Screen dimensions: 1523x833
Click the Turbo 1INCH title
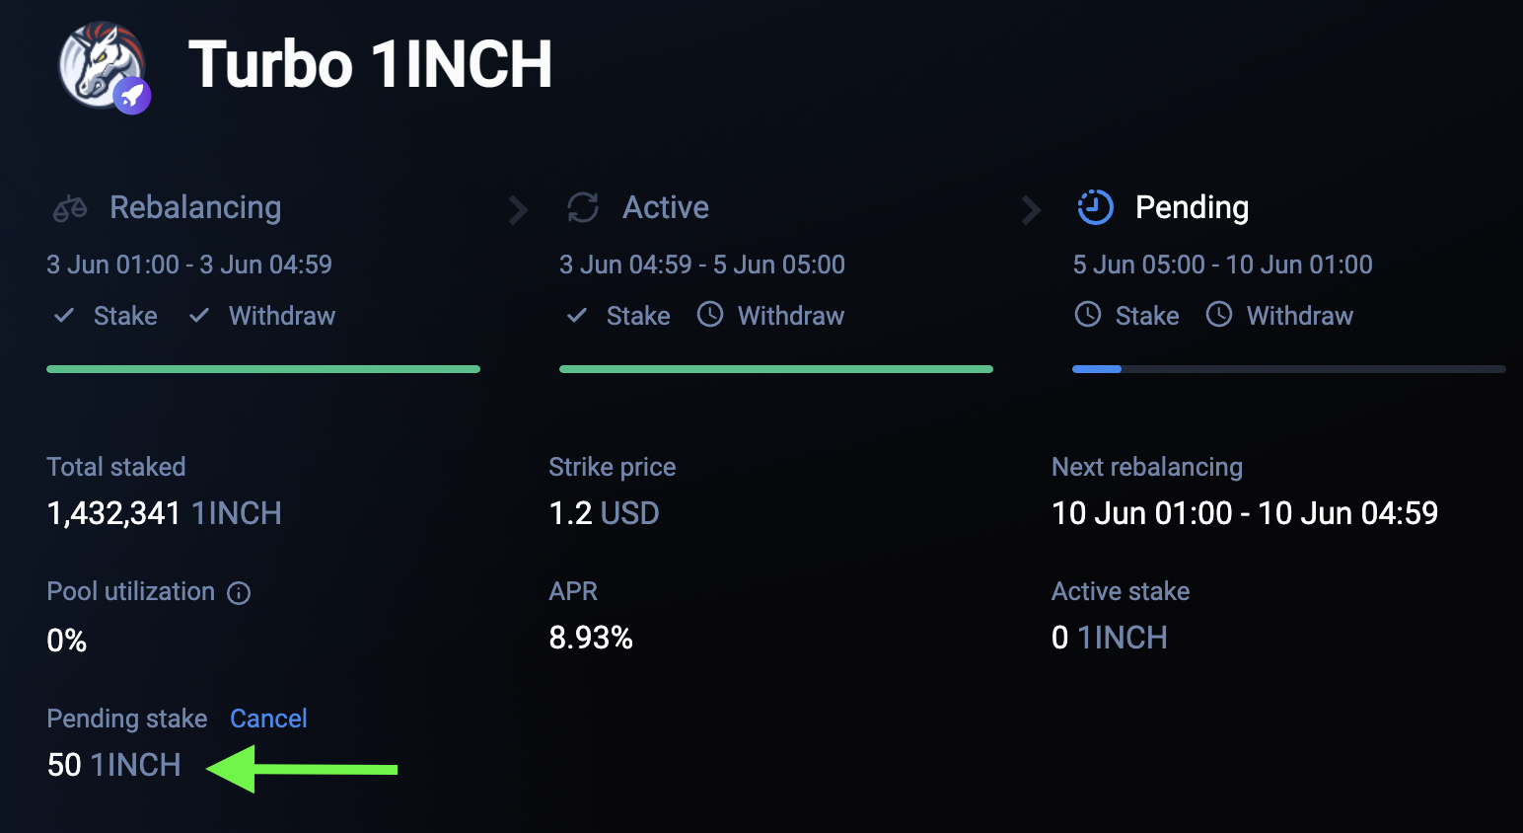370,64
